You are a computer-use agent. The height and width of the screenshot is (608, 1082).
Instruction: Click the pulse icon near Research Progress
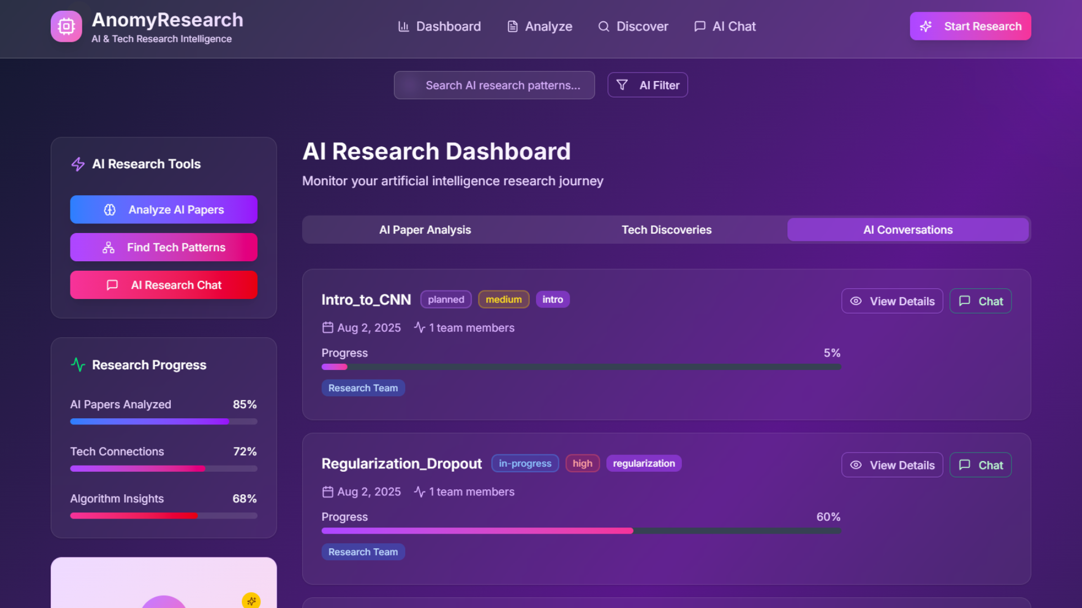(x=78, y=365)
